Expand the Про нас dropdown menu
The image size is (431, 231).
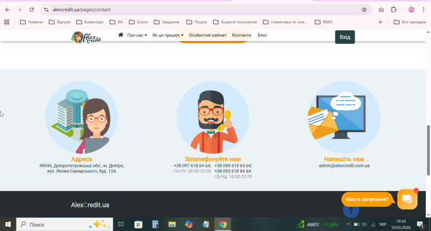tap(137, 35)
